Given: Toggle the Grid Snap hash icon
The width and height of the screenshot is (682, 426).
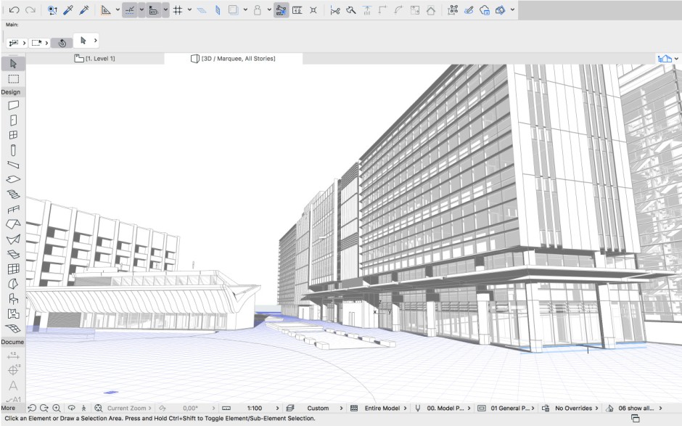Looking at the screenshot, I should click(x=177, y=10).
